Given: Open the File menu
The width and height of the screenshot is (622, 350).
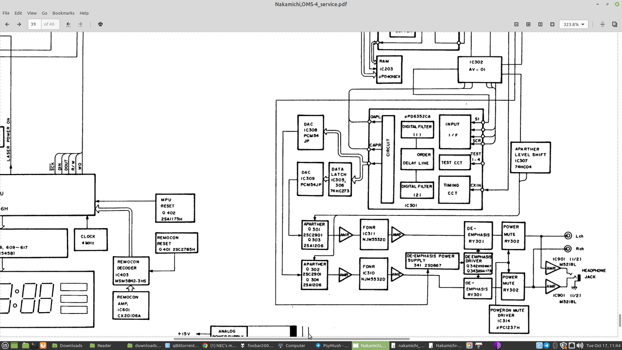Looking at the screenshot, I should point(6,13).
